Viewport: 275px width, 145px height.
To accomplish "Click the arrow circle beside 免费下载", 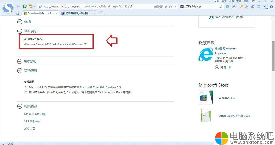I will pyautogui.click(x=217, y=67).
